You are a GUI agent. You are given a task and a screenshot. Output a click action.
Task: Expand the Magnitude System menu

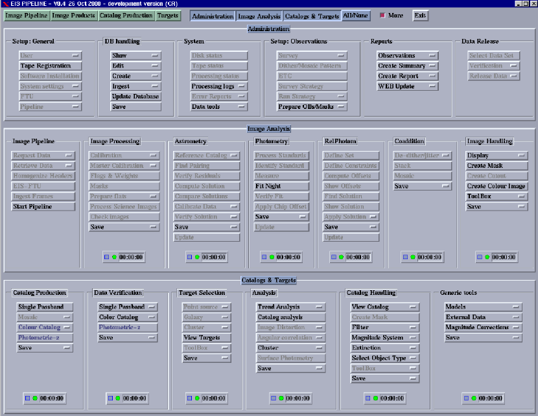[x=384, y=338]
